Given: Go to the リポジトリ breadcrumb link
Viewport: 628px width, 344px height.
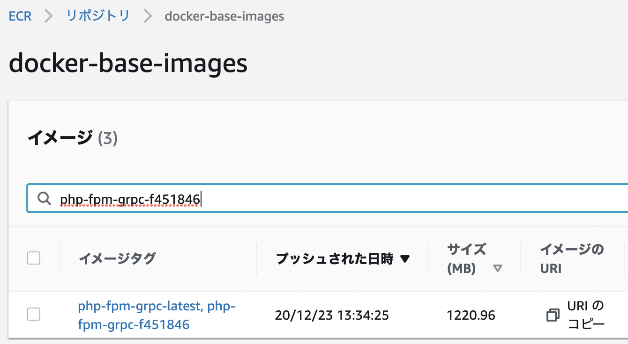Looking at the screenshot, I should tap(97, 16).
